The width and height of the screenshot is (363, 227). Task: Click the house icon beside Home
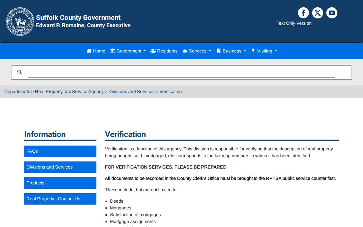pos(89,51)
